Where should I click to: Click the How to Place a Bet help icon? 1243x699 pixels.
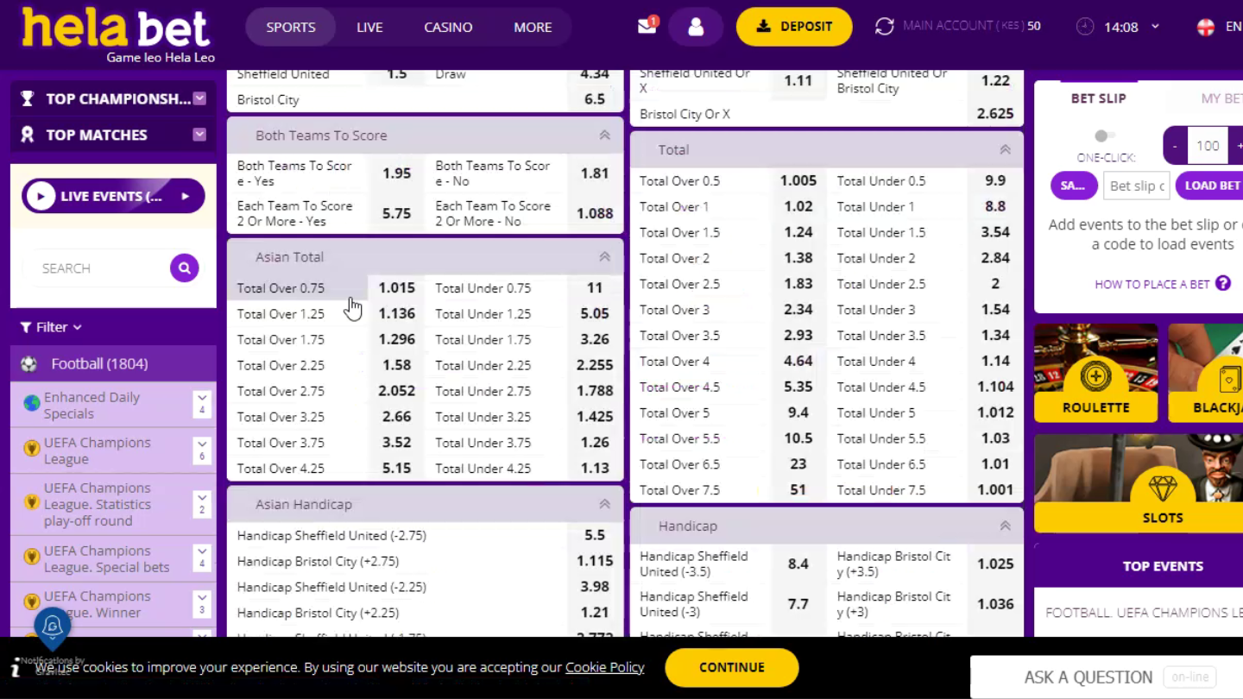point(1222,283)
